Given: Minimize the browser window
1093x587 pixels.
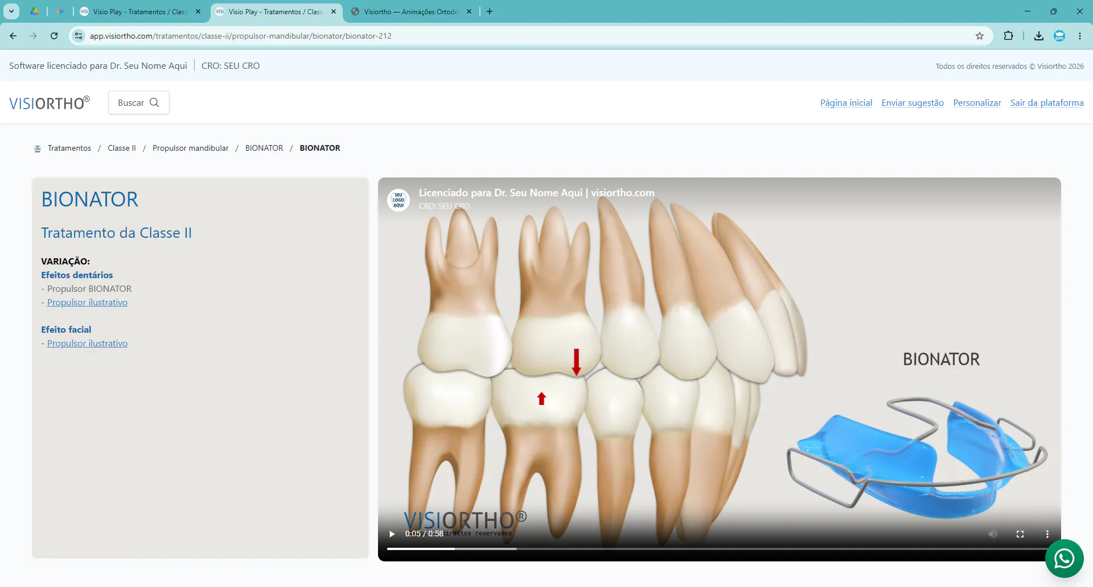Looking at the screenshot, I should coord(1028,11).
